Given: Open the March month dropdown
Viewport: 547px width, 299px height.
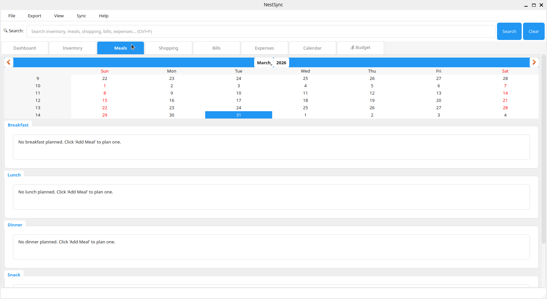Looking at the screenshot, I should [265, 63].
